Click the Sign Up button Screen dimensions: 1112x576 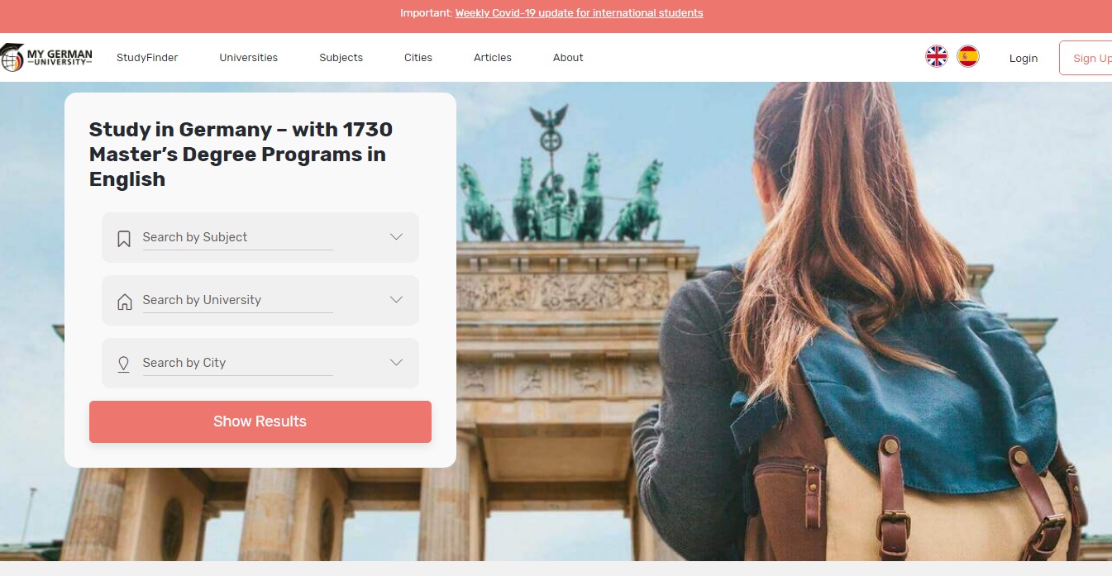pos(1086,58)
